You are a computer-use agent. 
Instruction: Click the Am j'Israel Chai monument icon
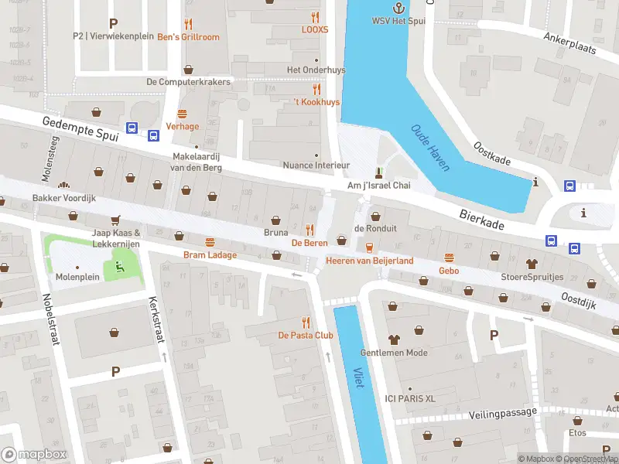378,172
